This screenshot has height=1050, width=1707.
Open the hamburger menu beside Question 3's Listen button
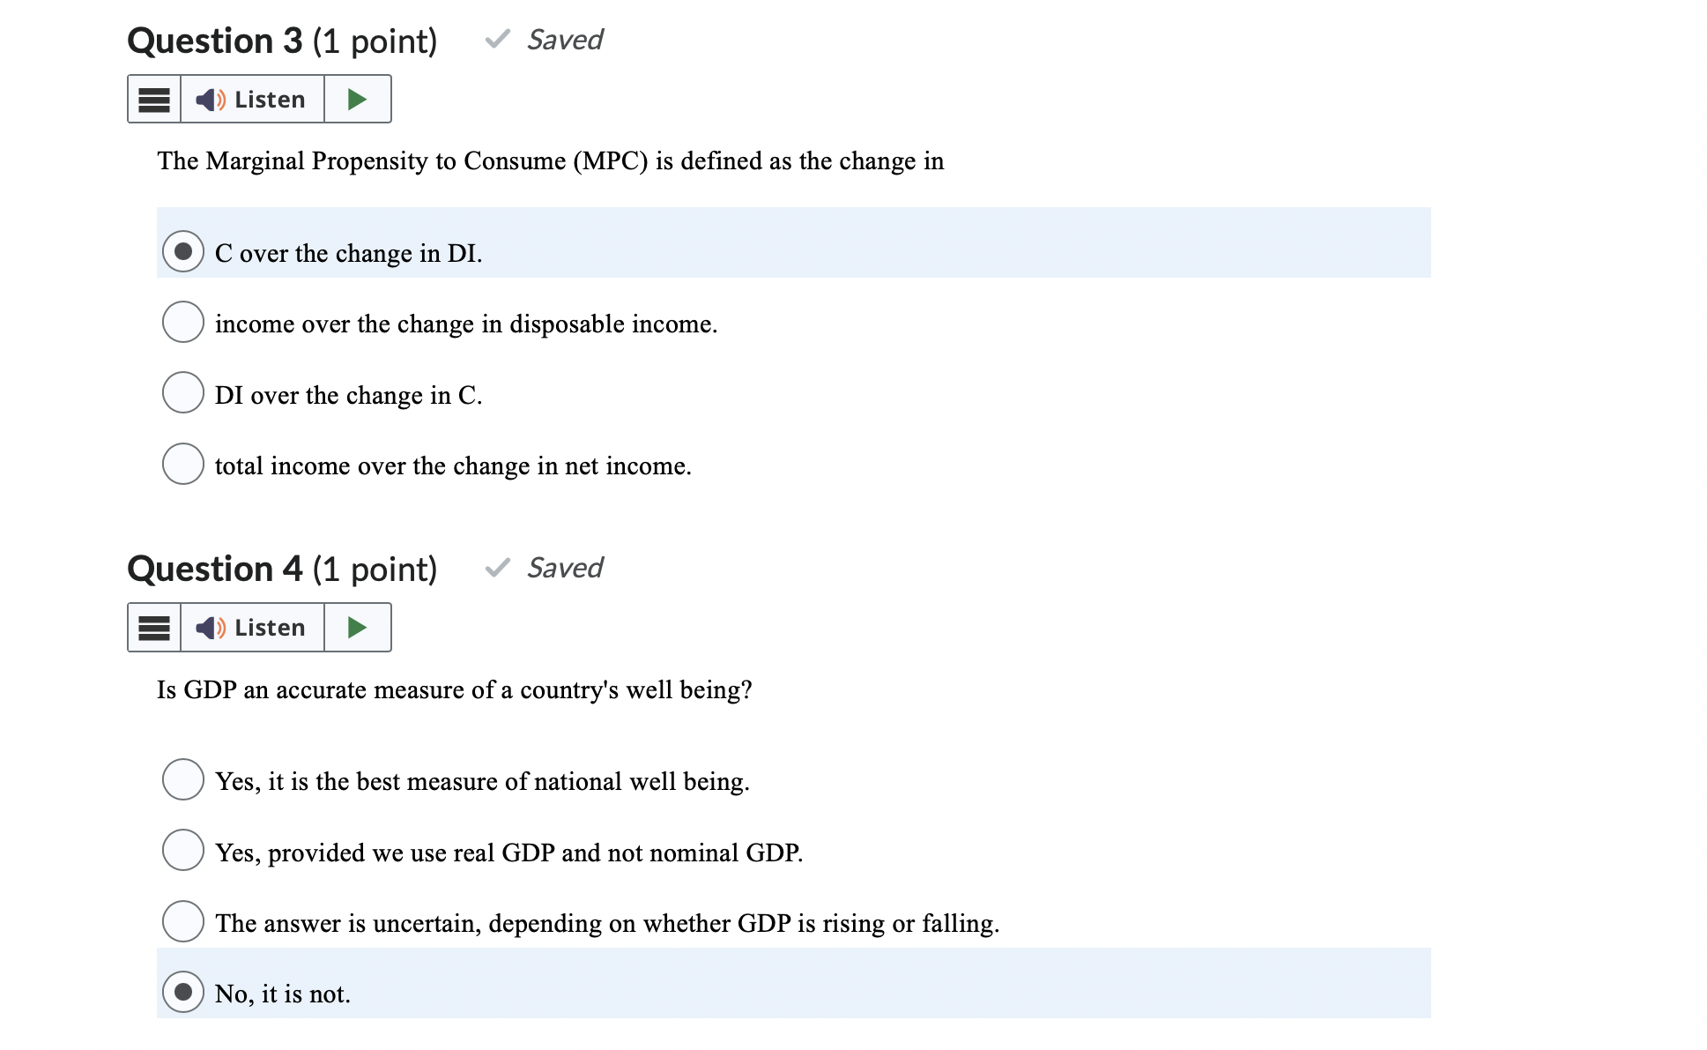pyautogui.click(x=153, y=99)
